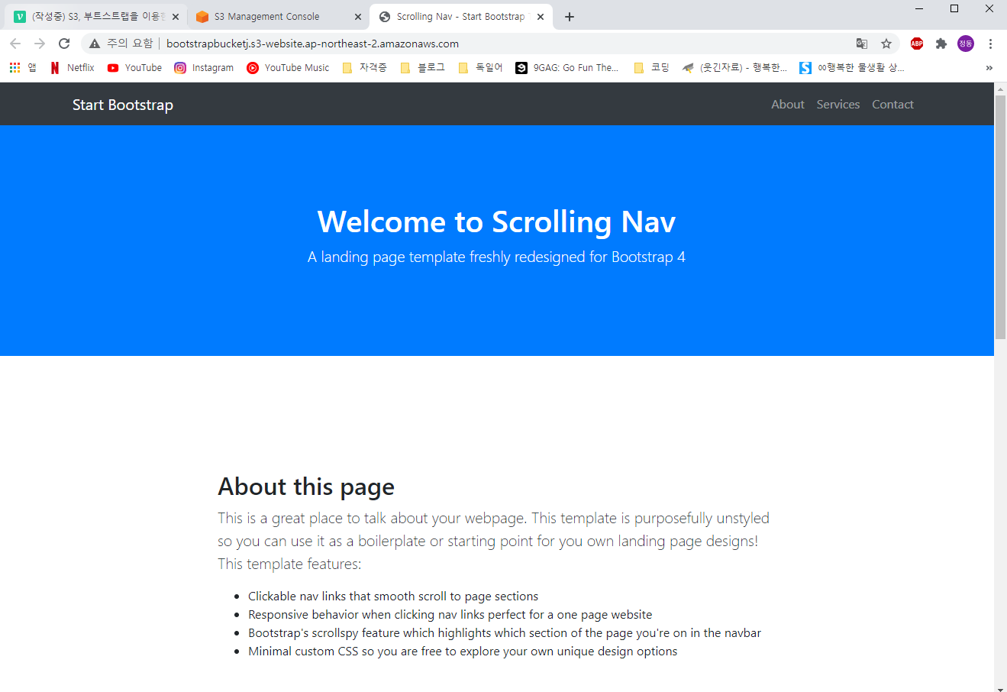This screenshot has width=1007, height=692.
Task: Open the 코딩 bookmark folder
Action: click(652, 68)
